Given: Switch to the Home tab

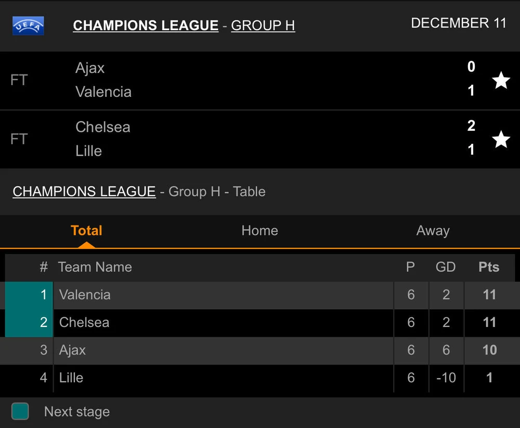Looking at the screenshot, I should click(259, 231).
